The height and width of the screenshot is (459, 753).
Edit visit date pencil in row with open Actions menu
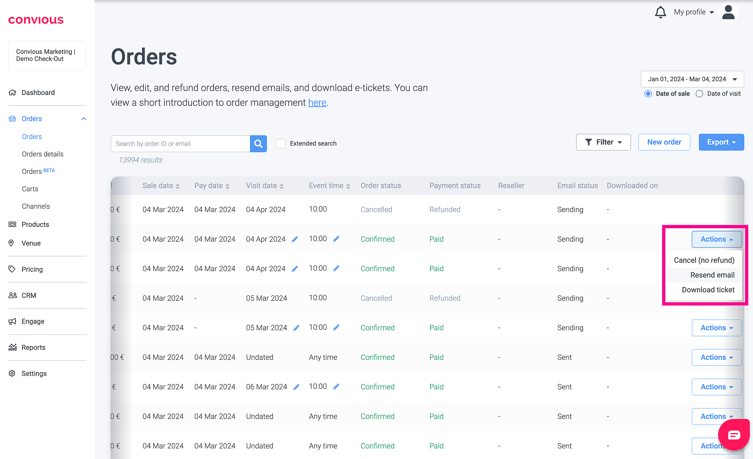(295, 240)
